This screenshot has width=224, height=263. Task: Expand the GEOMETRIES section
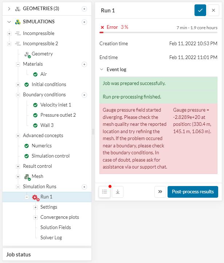[9, 9]
